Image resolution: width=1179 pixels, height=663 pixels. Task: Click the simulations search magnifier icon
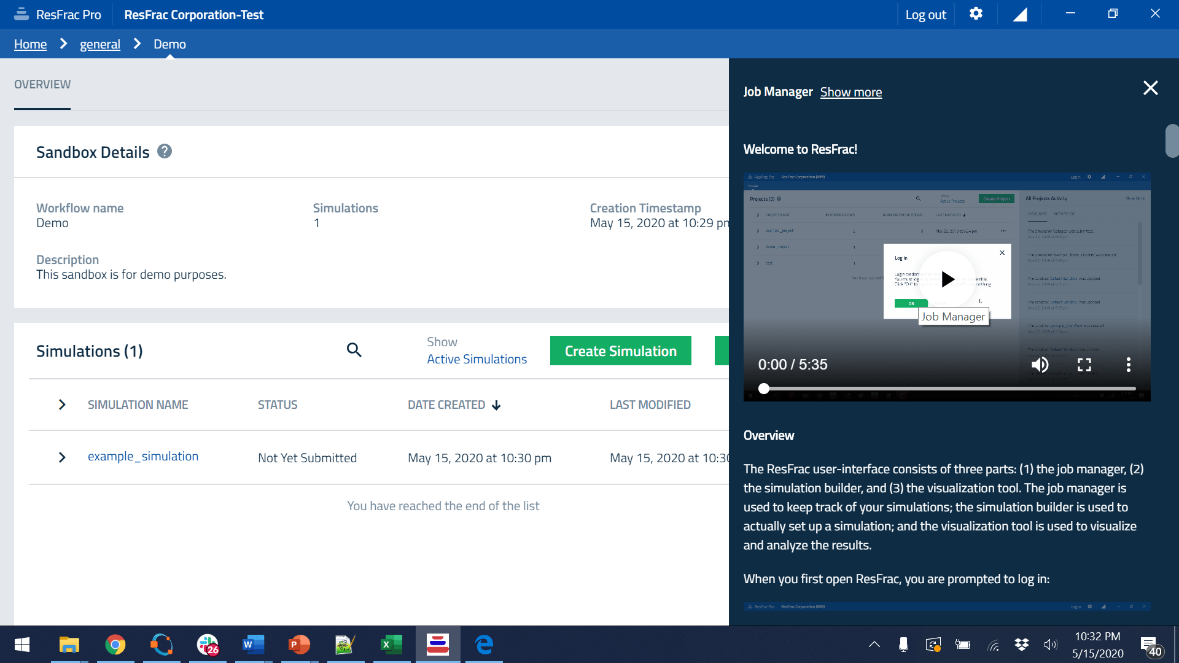(x=354, y=350)
